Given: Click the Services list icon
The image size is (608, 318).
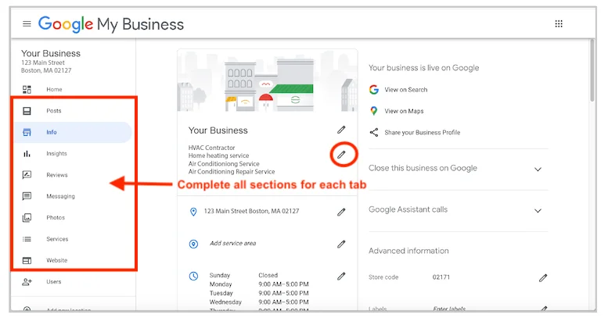Looking at the screenshot, I should click(x=27, y=239).
